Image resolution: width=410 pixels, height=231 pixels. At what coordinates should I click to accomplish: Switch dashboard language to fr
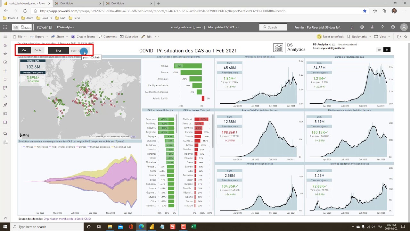pyautogui.click(x=387, y=50)
